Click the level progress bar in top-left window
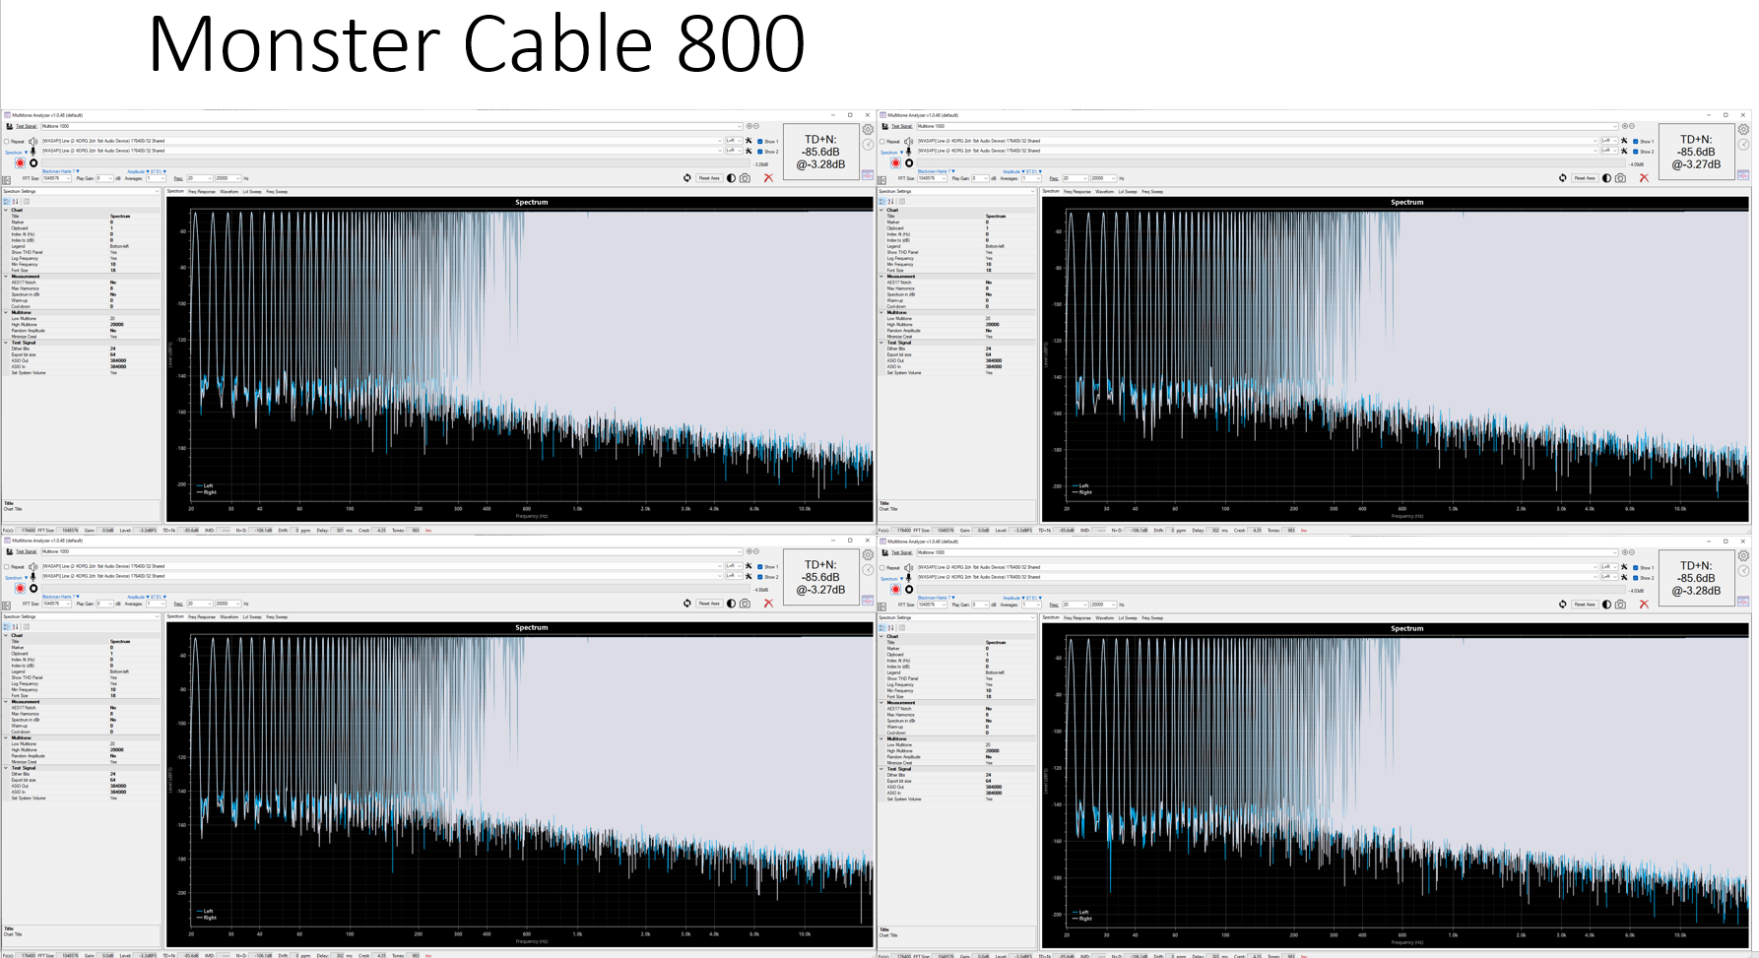 click(x=396, y=162)
